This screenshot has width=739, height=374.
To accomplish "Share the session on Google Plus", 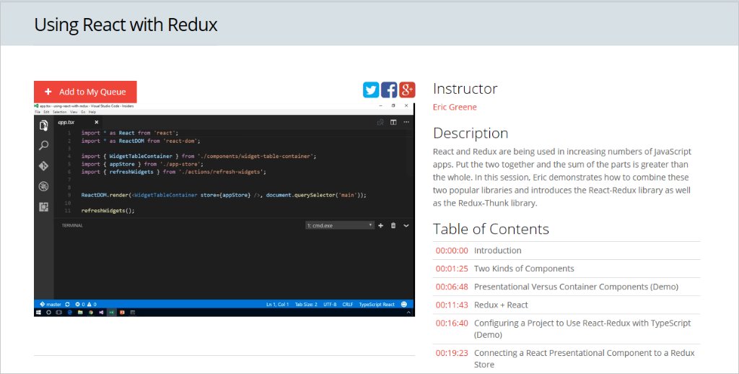I will 407,90.
